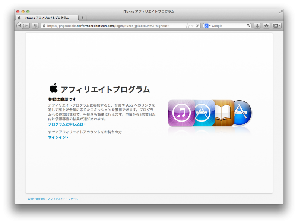Click the プログラムに申し込む link
This screenshot has height=224, width=298.
pos(67,124)
